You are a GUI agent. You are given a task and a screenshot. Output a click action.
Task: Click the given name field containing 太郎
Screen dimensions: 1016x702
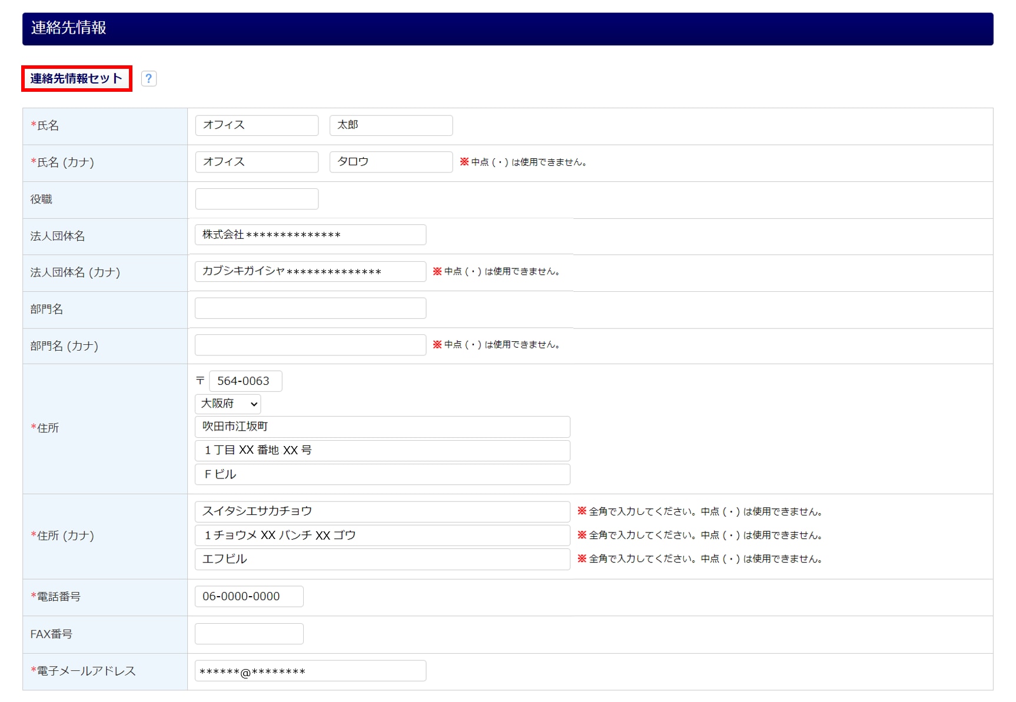[x=391, y=125]
